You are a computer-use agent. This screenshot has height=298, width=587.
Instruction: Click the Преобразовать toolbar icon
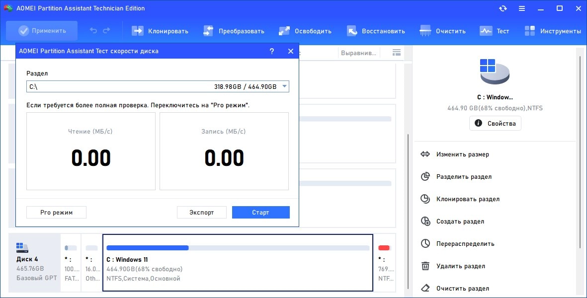click(208, 31)
